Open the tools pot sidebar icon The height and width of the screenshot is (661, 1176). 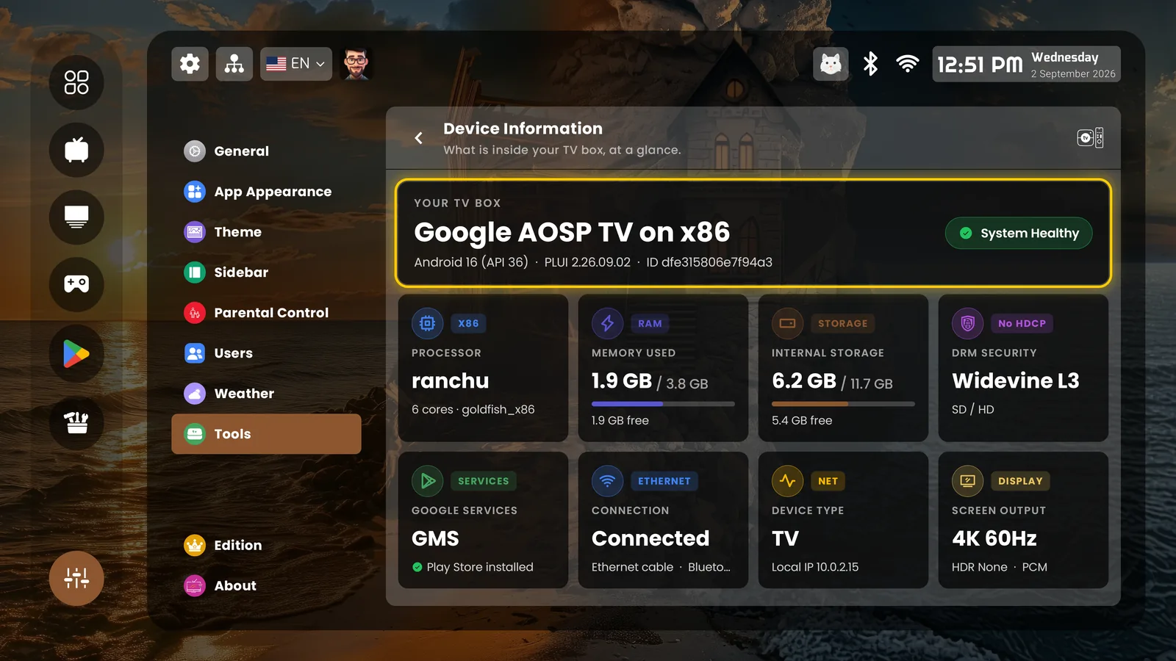[76, 422]
